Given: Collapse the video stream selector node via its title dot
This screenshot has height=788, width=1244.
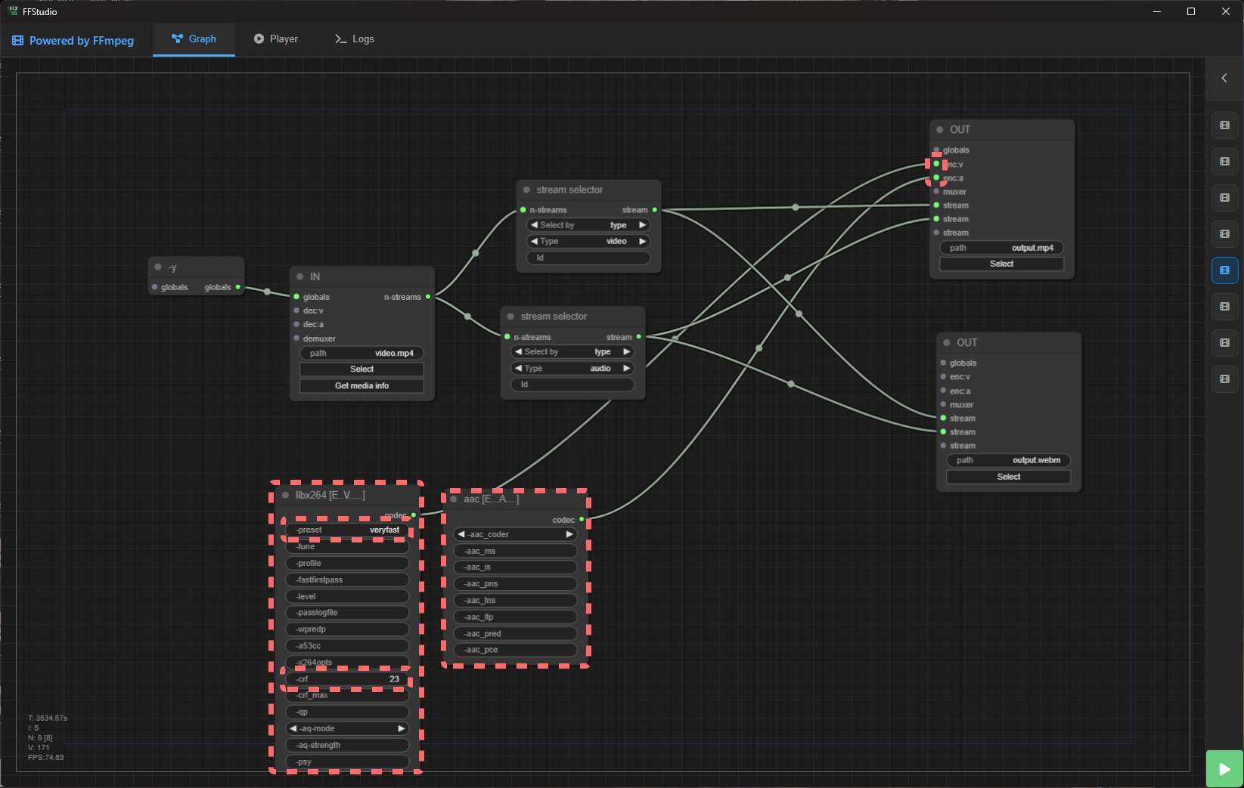Looking at the screenshot, I should (x=526, y=190).
